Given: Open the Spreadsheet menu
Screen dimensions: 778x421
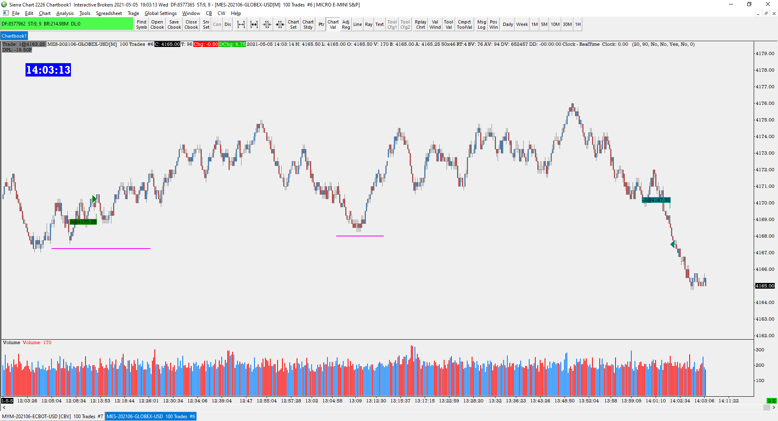Looking at the screenshot, I should click(109, 13).
